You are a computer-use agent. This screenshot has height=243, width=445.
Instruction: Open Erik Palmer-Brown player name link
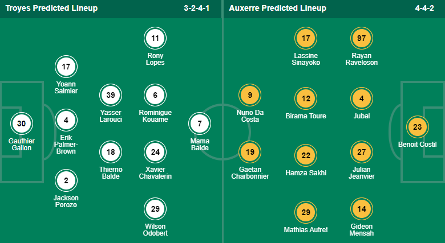pyautogui.click(x=66, y=145)
